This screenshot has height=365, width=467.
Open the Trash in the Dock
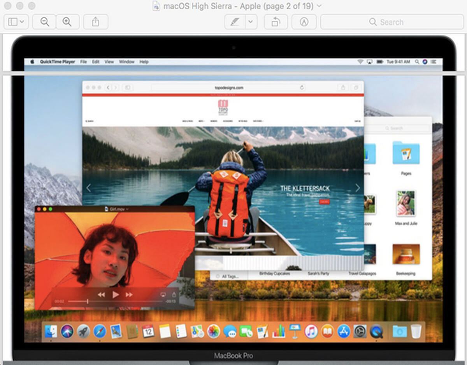(416, 331)
